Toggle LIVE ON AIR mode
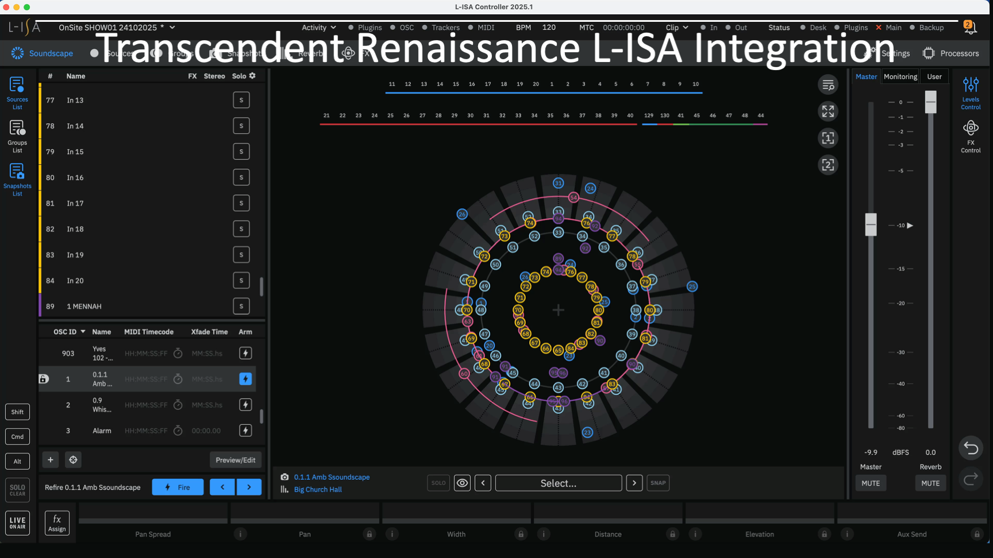 click(x=17, y=523)
